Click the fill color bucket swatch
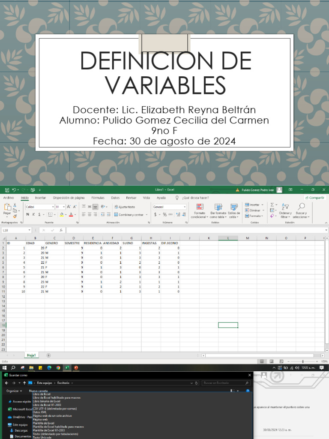329x439 pixels. coord(62,214)
